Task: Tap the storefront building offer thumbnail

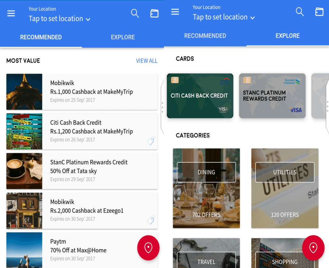Action: point(24,211)
